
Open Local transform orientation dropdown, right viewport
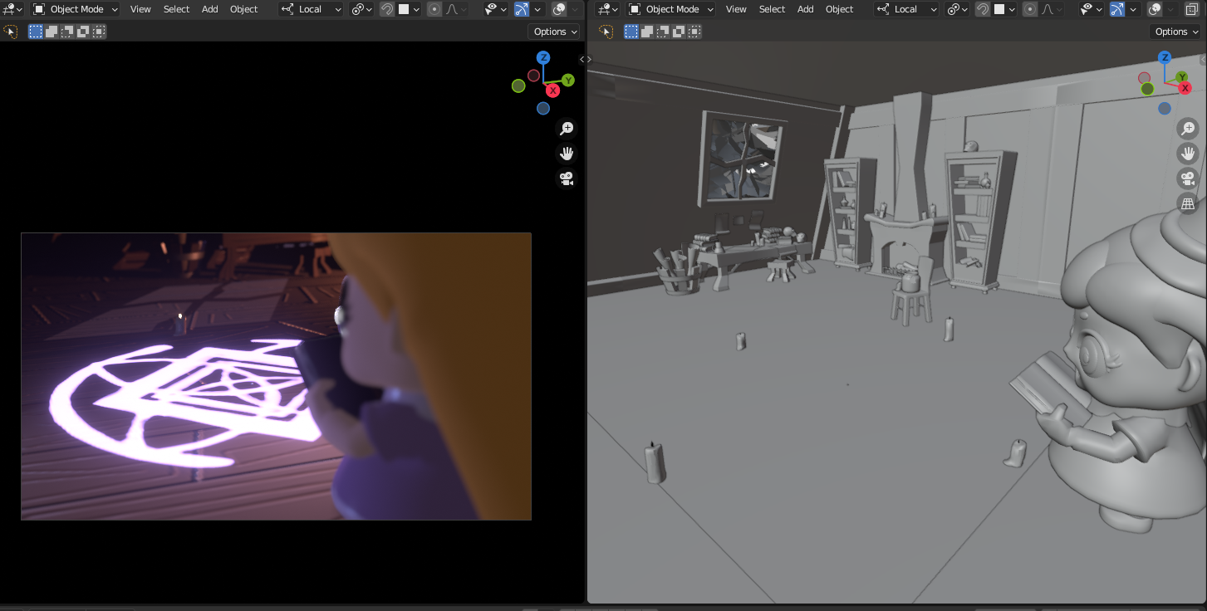pos(906,9)
